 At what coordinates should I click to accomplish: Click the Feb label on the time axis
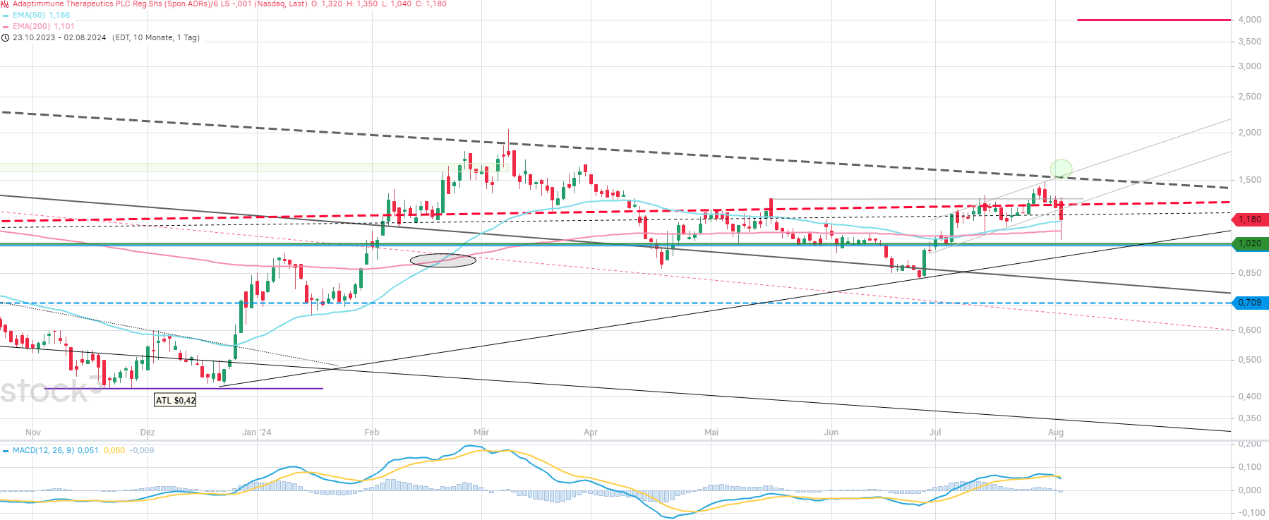pos(372,433)
